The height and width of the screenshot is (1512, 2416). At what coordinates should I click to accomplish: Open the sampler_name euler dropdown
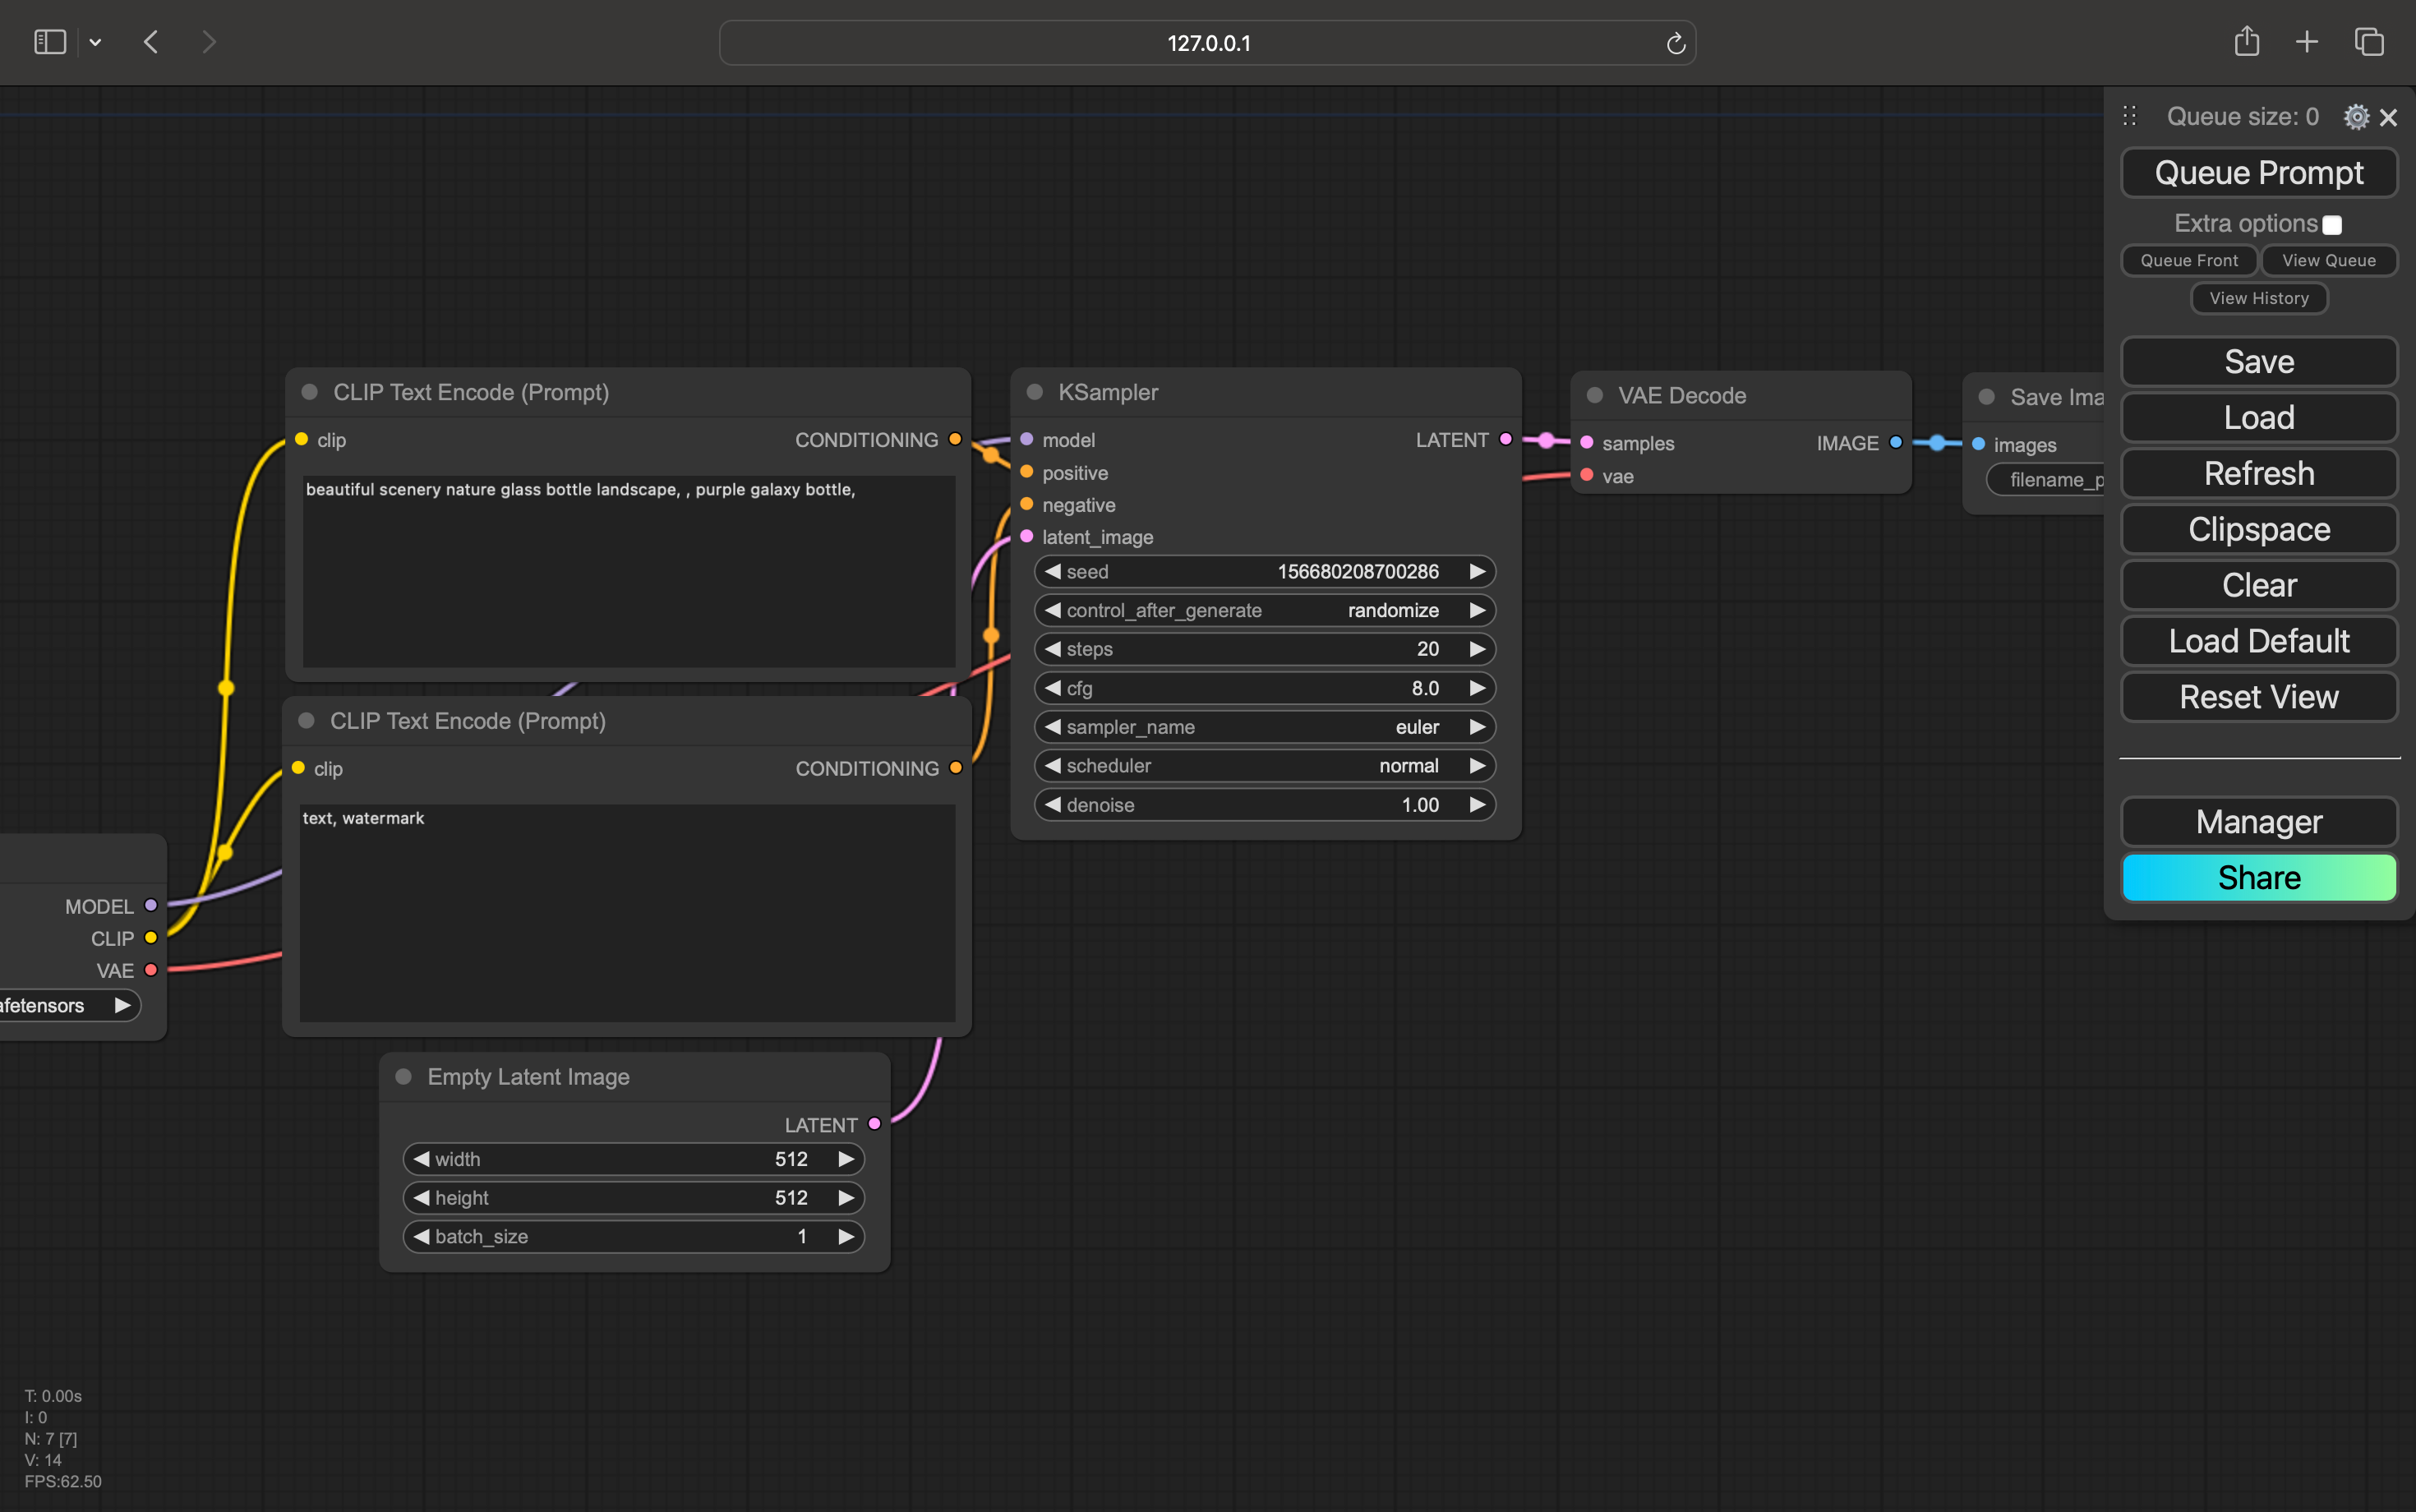(x=1265, y=727)
